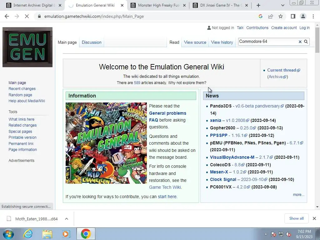Select the View history tab
This screenshot has width=320, height=240.
coord(222,42)
